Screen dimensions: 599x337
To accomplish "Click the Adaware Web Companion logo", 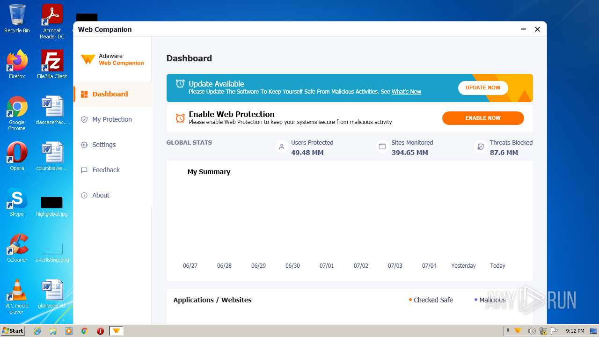I will point(112,59).
